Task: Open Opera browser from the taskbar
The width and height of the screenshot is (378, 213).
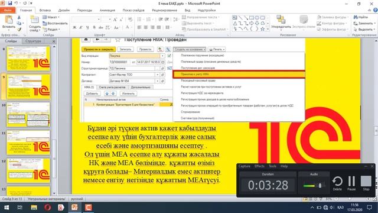Action: pos(47,208)
